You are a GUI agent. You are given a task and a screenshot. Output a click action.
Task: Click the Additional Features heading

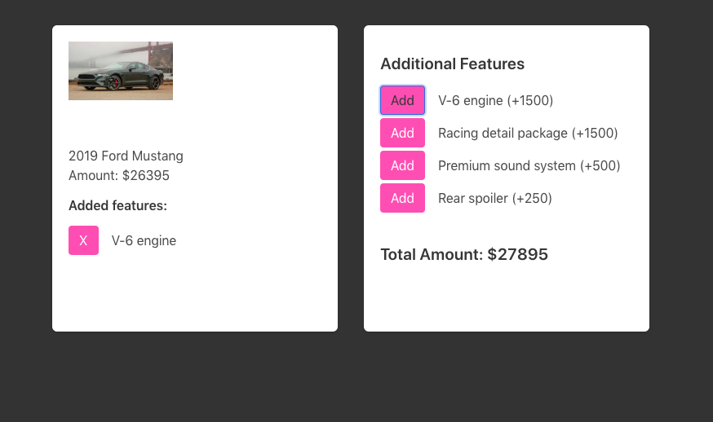tap(453, 64)
